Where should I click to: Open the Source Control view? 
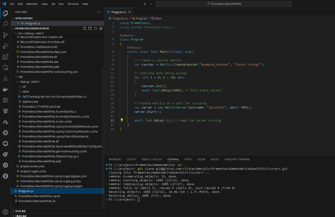(5, 35)
